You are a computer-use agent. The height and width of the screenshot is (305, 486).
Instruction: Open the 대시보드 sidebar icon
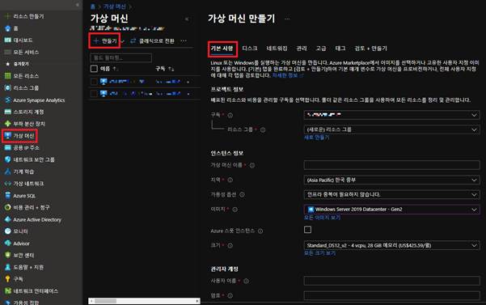click(x=8, y=40)
